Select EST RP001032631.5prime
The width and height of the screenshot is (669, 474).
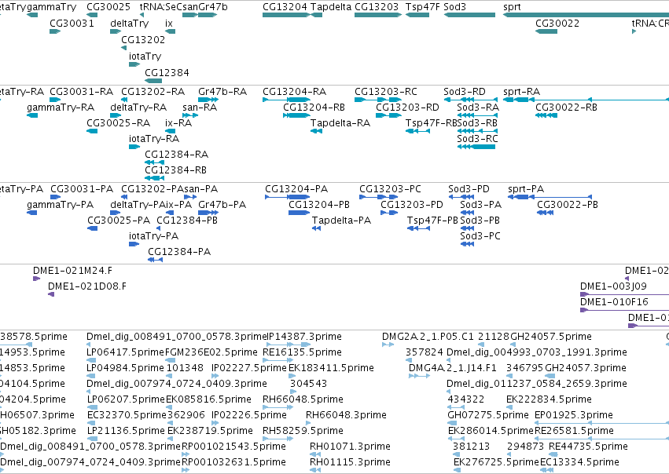point(233,462)
